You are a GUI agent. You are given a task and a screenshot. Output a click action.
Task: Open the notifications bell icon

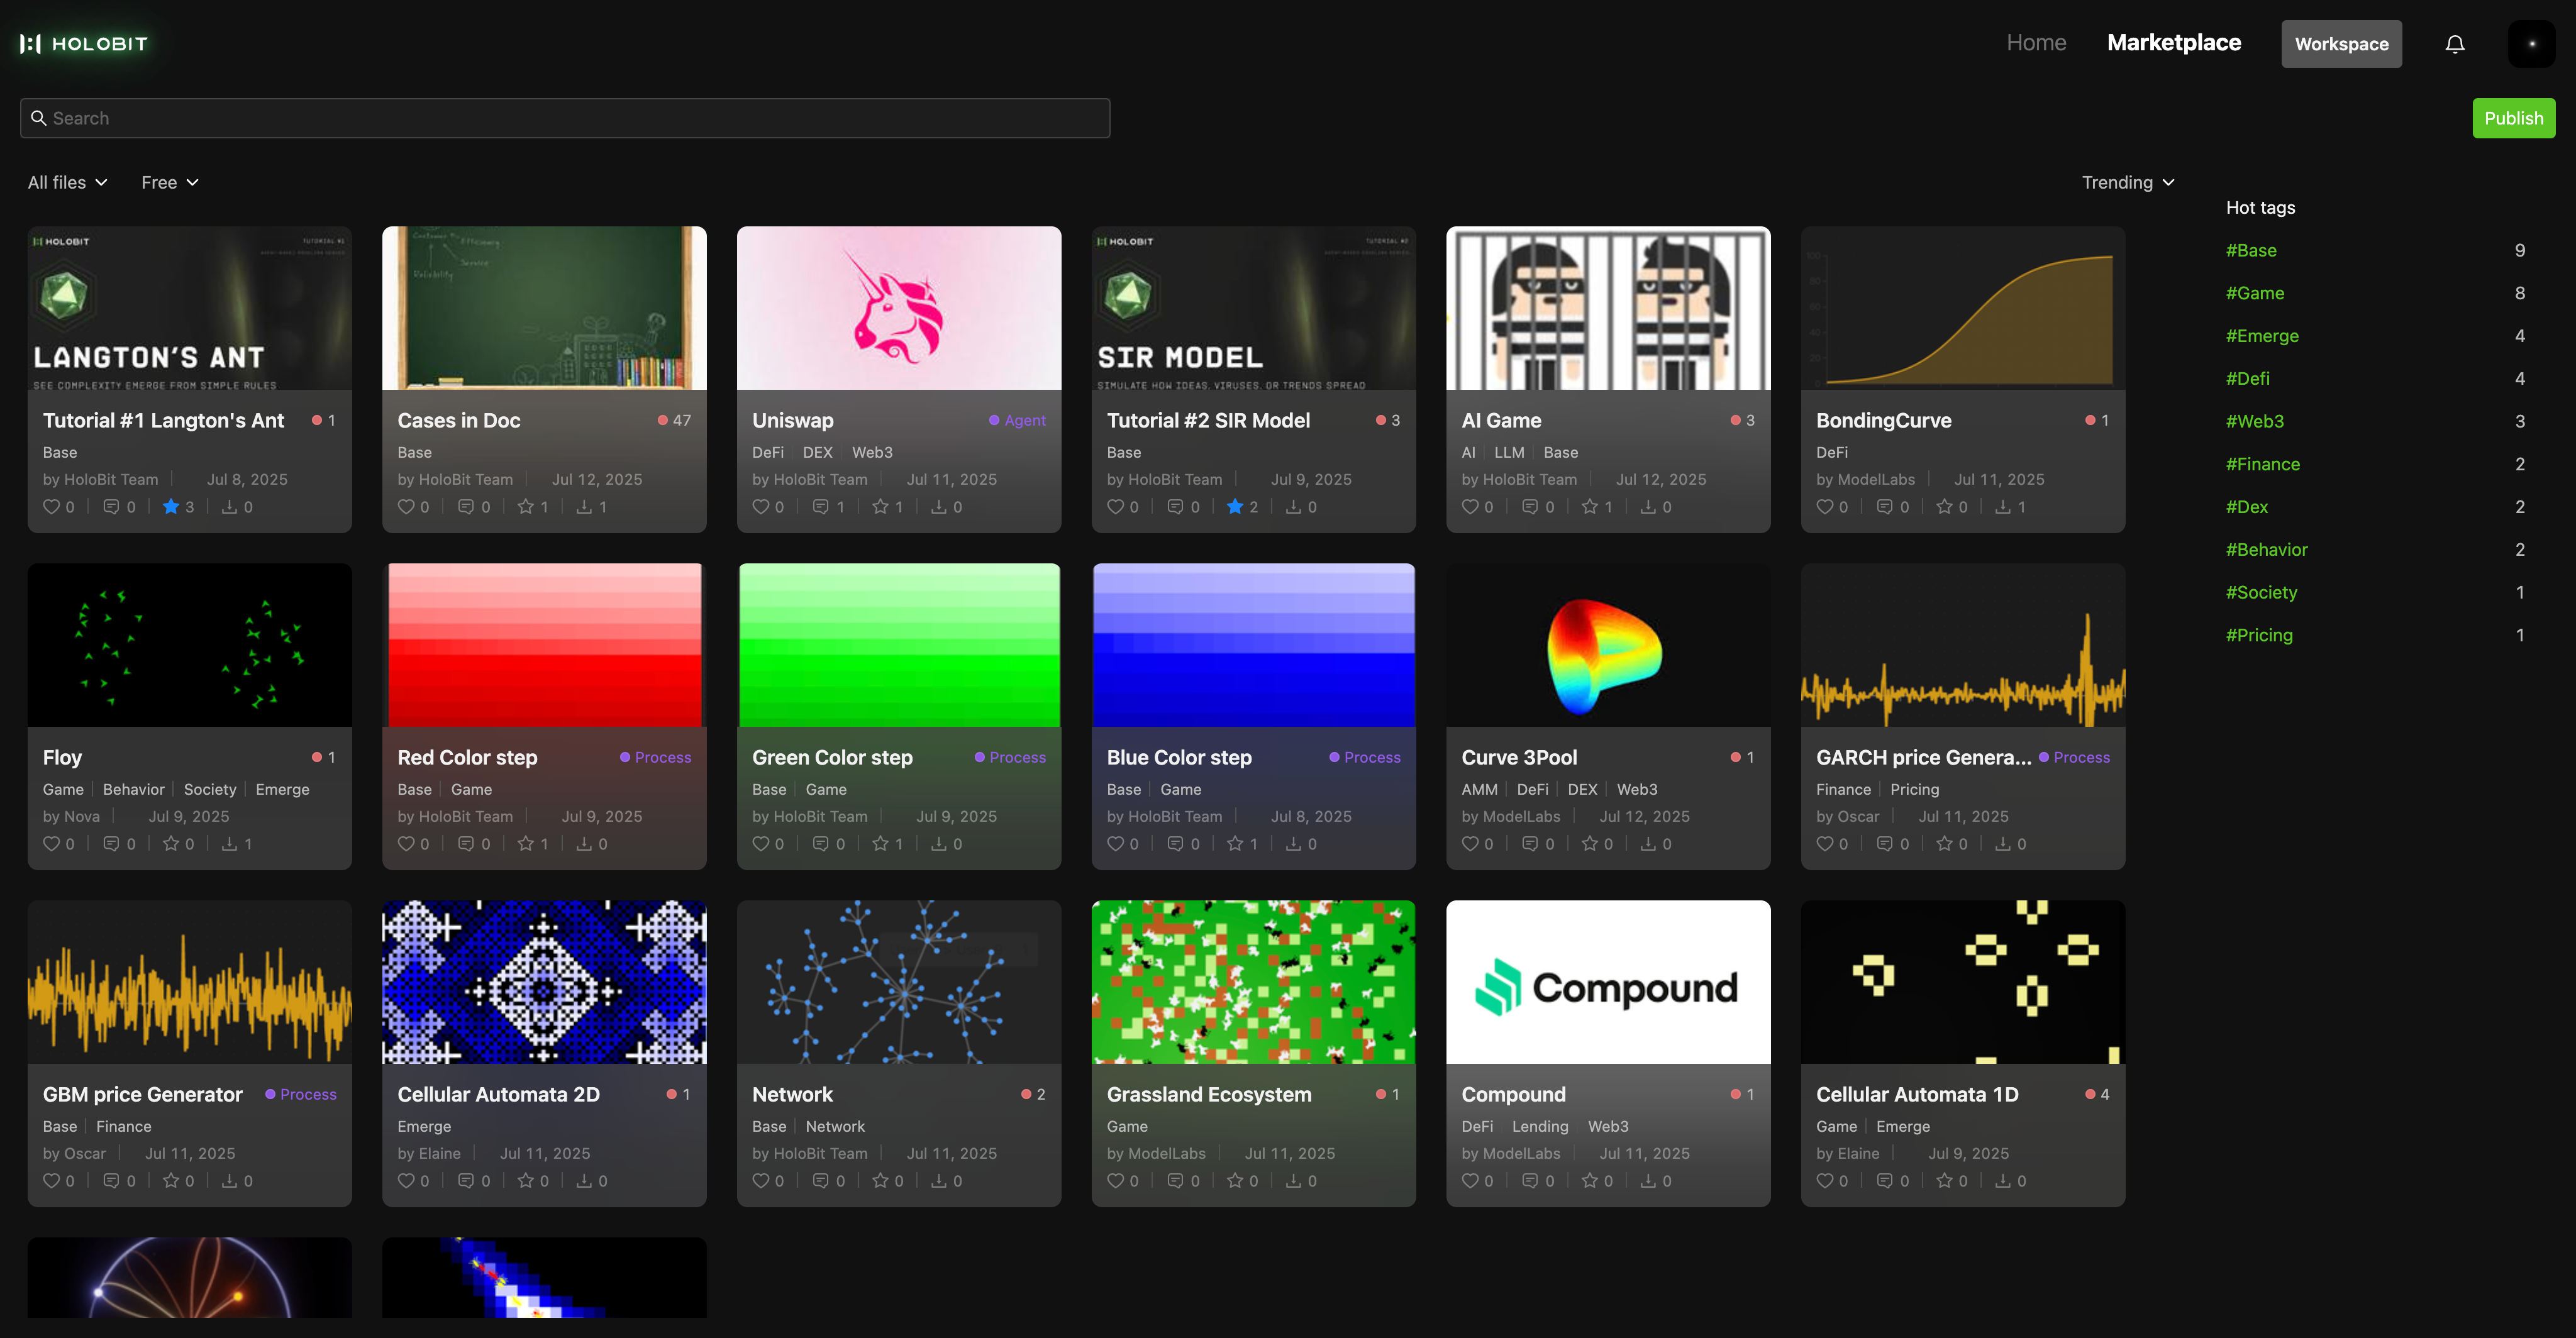2454,44
